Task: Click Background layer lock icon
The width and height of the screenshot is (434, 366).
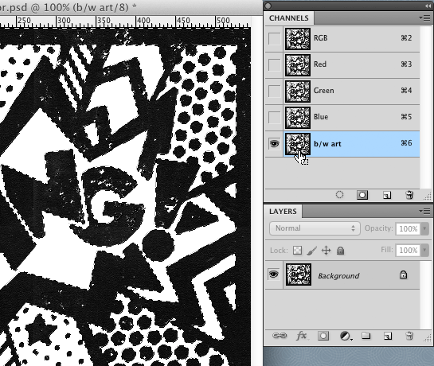Action: (x=403, y=274)
